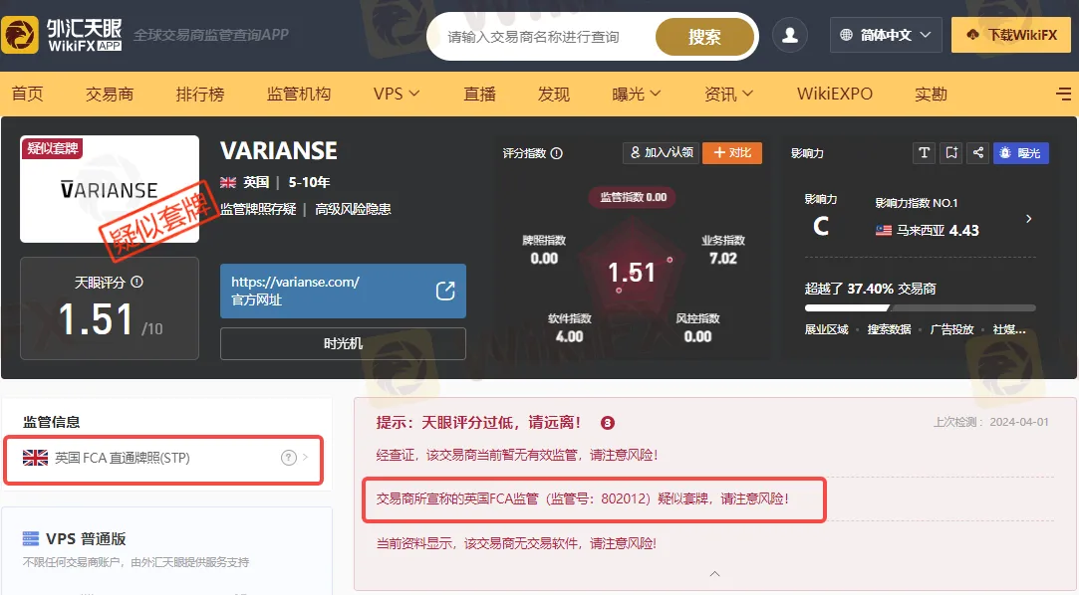Click the FCA 监管号 802012 warning line
Image resolution: width=1079 pixels, height=595 pixels.
(x=582, y=498)
